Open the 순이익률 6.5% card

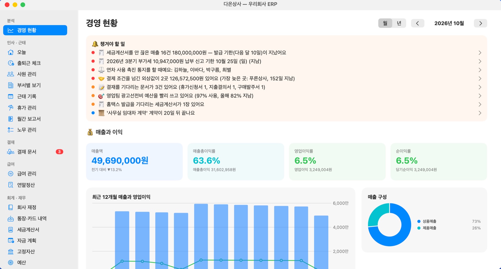(x=439, y=162)
